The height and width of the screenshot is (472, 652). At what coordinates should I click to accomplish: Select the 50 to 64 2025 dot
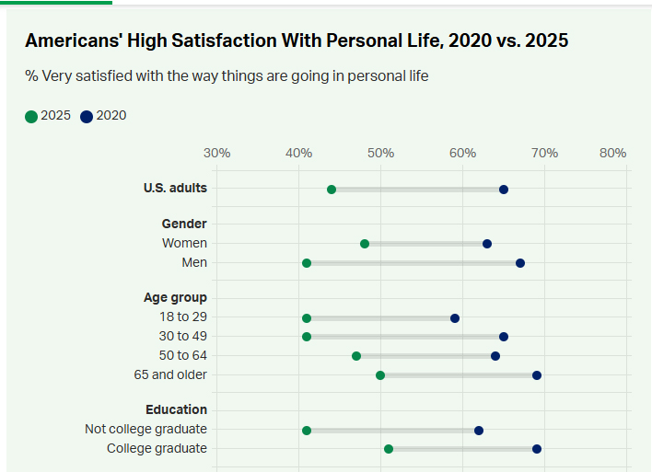click(356, 356)
